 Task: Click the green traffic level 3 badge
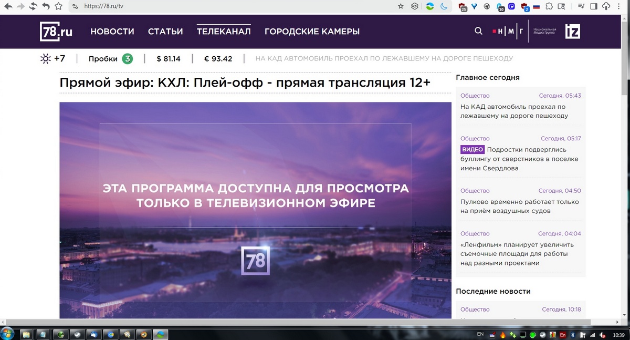tap(127, 58)
